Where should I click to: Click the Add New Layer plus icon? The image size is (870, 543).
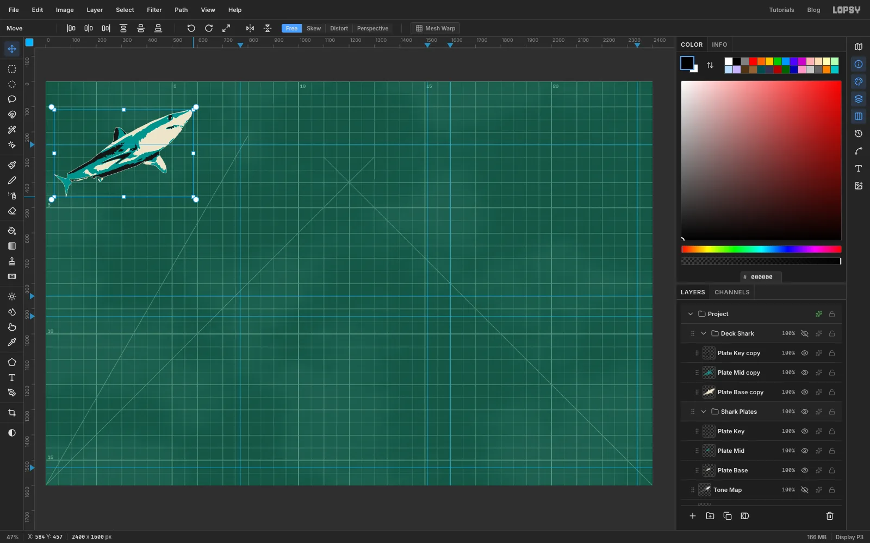693,516
